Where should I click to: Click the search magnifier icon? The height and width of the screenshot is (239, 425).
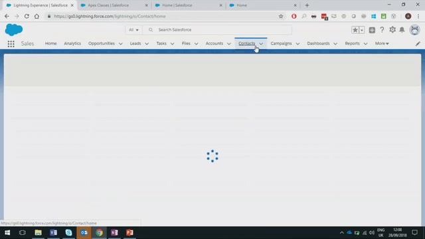(x=151, y=30)
